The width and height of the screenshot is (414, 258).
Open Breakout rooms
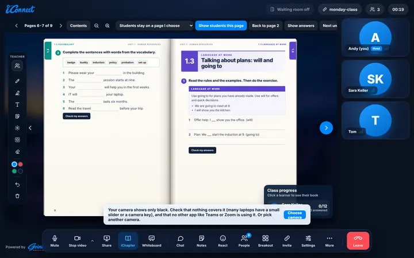[265, 241]
